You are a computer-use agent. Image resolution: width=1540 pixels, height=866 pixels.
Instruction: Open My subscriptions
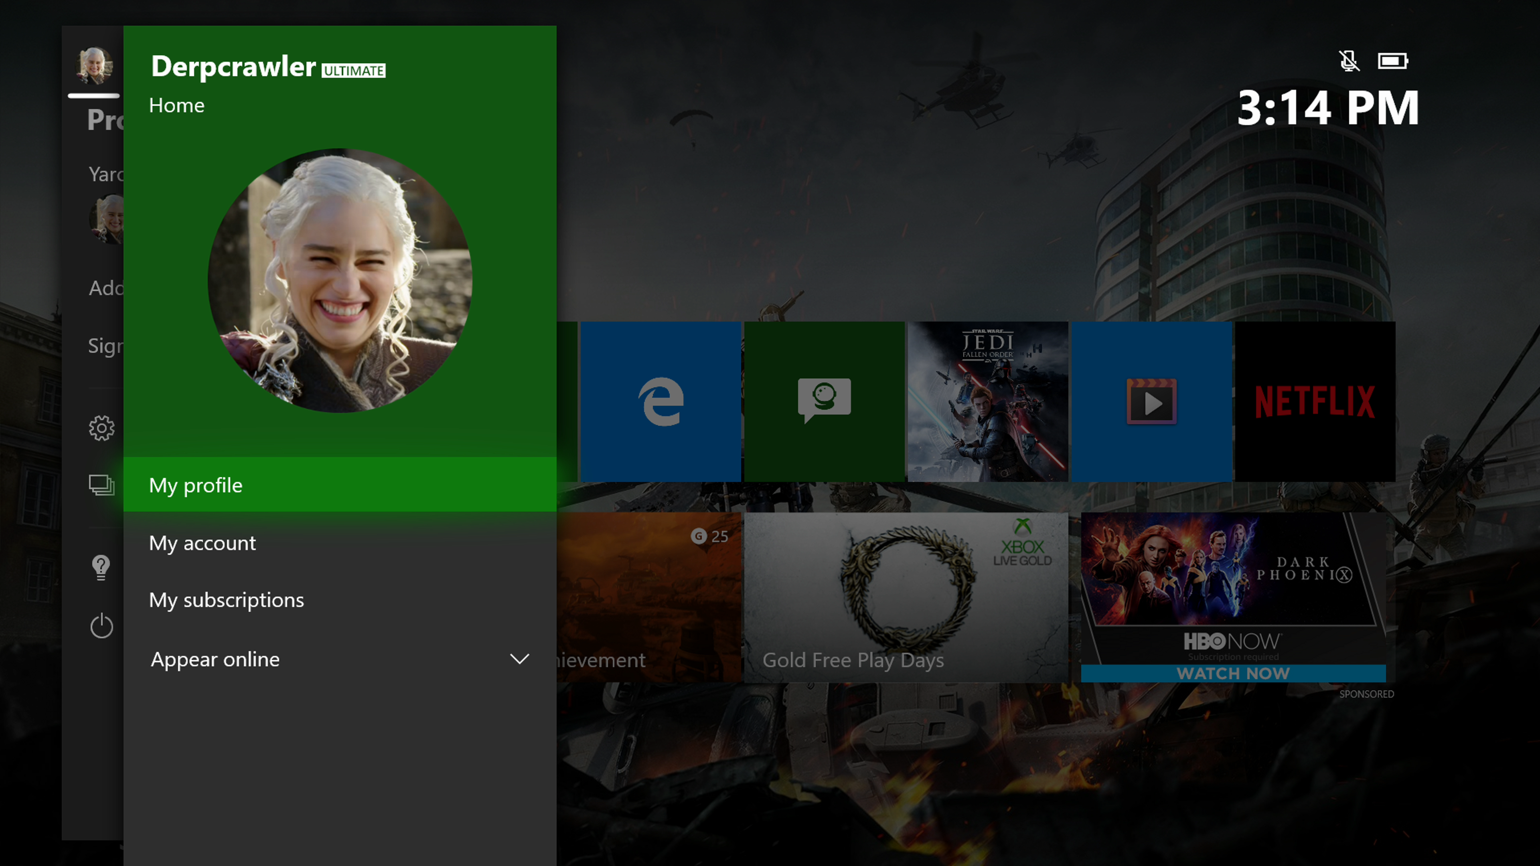pos(340,599)
